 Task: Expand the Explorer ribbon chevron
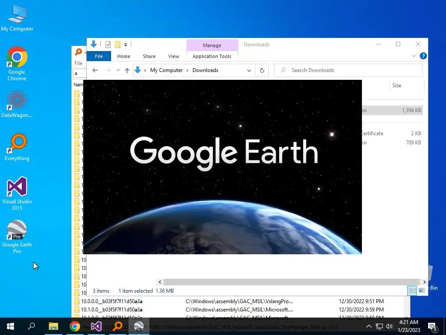pyautogui.click(x=414, y=56)
